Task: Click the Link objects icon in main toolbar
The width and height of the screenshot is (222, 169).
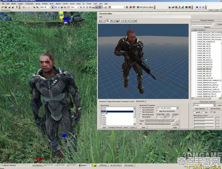Action: pyautogui.click(x=34, y=7)
